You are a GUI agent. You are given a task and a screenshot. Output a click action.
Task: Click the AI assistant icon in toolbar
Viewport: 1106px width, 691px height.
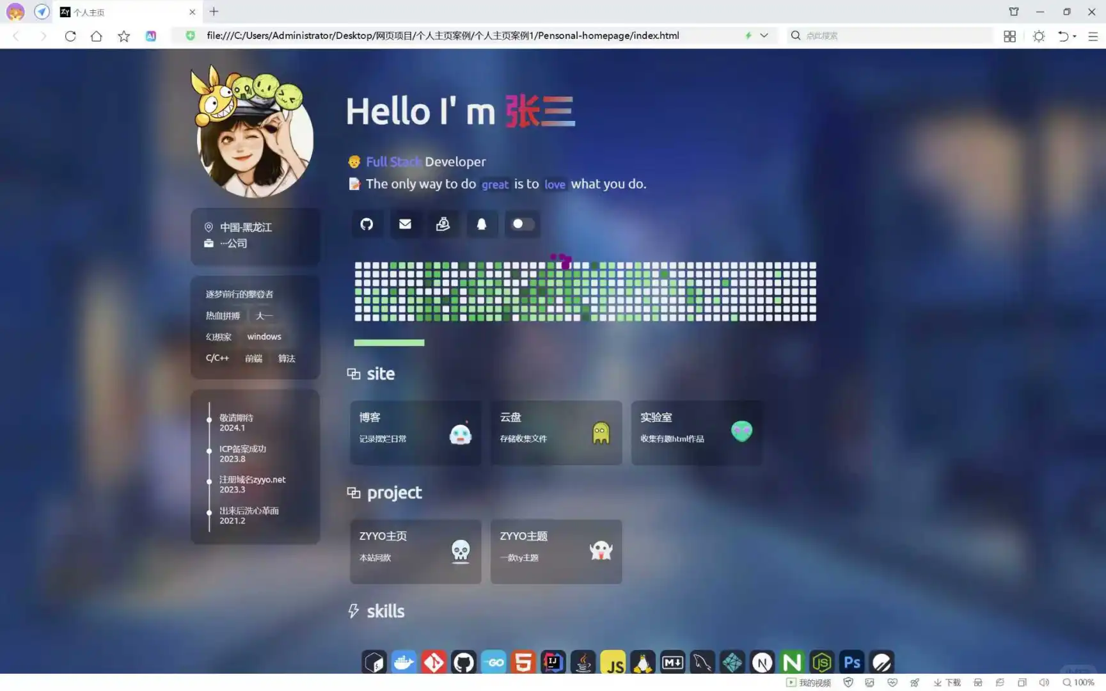tap(151, 36)
